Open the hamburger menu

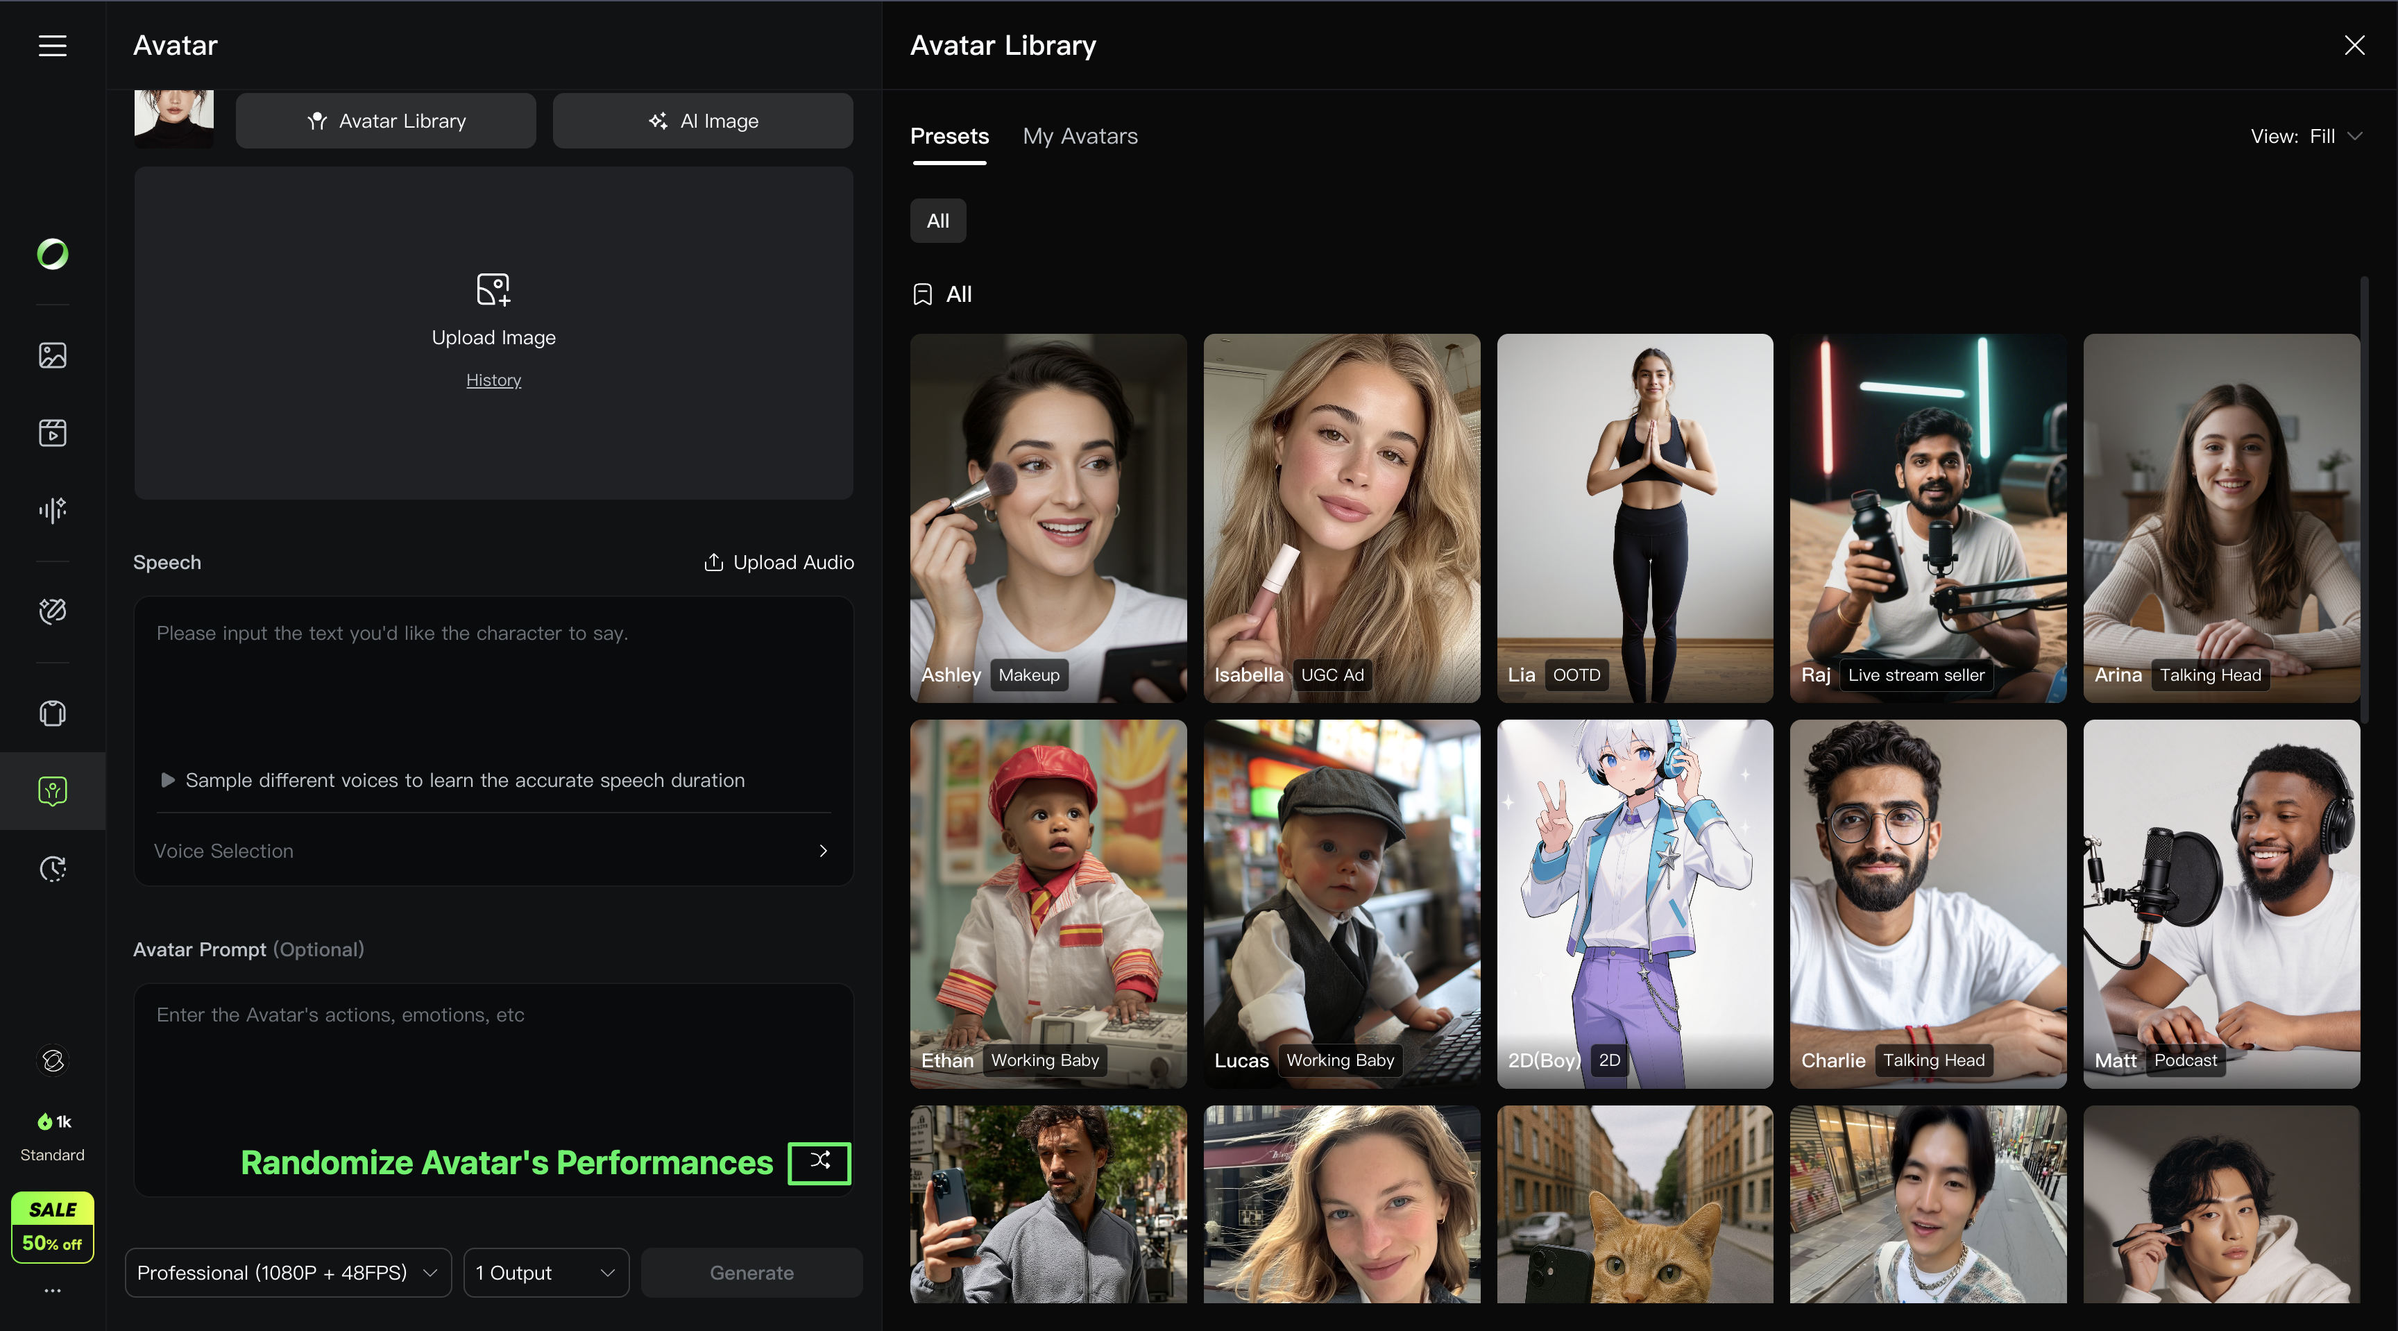point(52,46)
